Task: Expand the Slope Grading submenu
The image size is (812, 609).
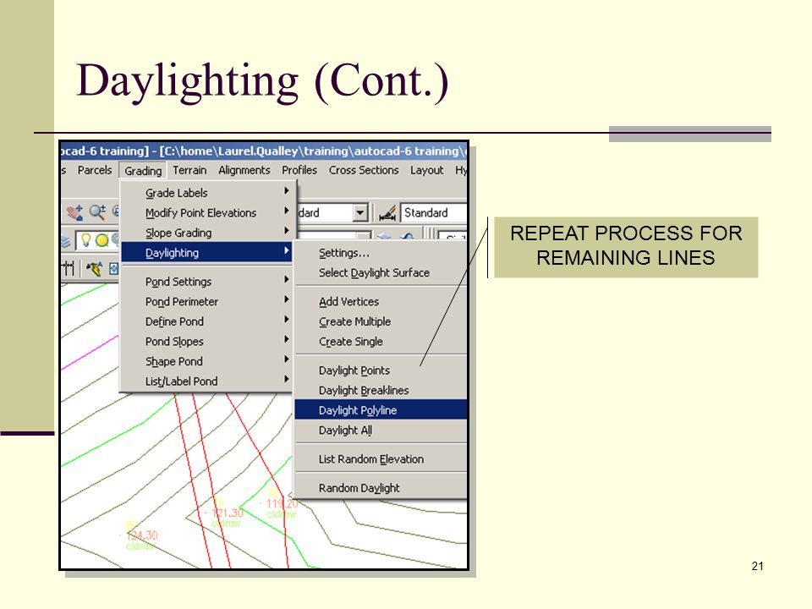Action: click(206, 233)
